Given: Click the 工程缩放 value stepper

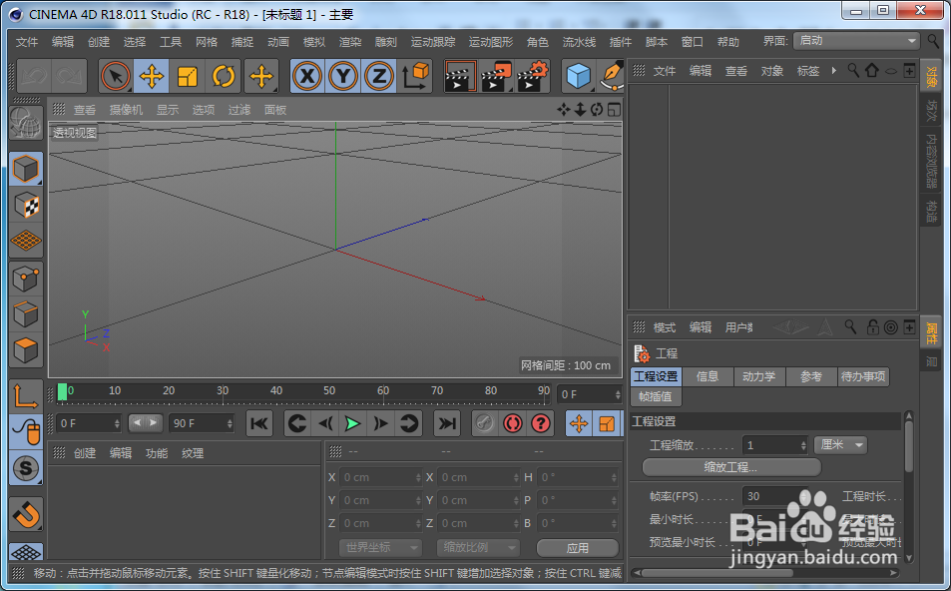Looking at the screenshot, I should (x=803, y=445).
